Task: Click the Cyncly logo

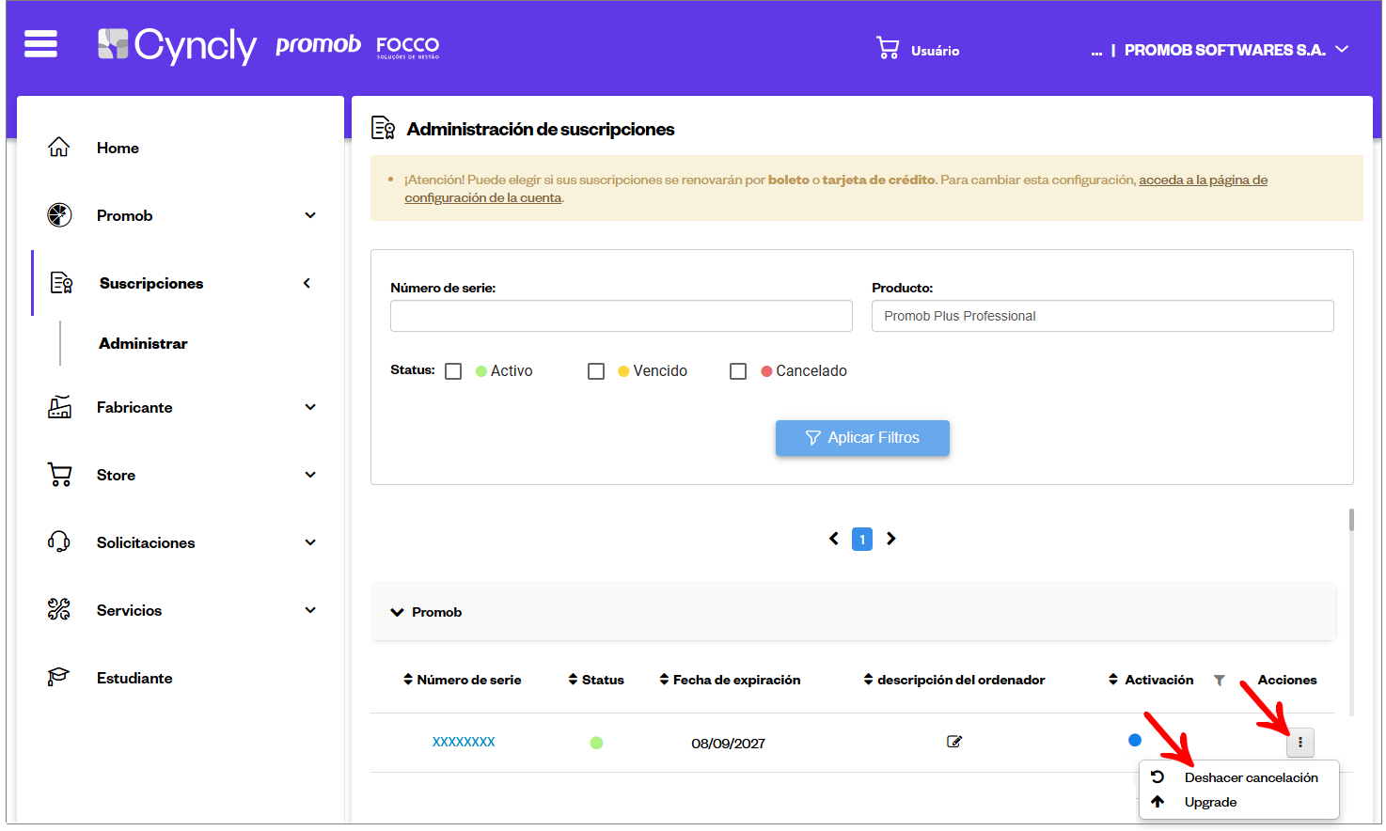Action: 177,45
